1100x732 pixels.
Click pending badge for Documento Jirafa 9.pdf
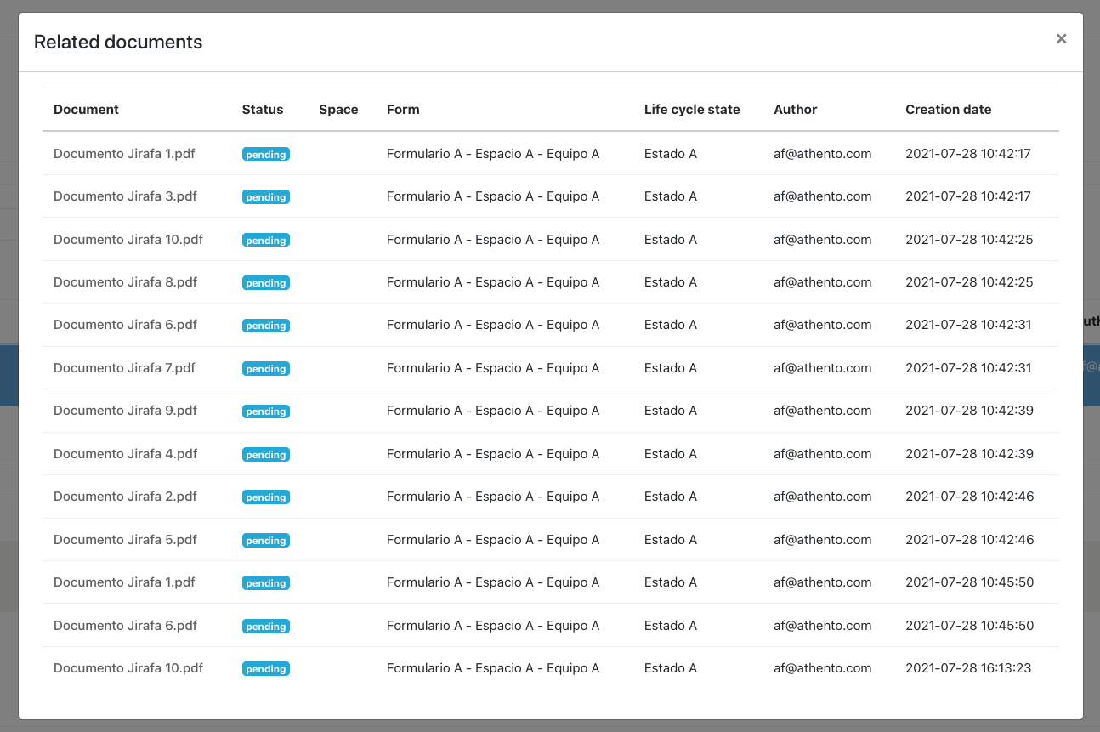(x=266, y=411)
